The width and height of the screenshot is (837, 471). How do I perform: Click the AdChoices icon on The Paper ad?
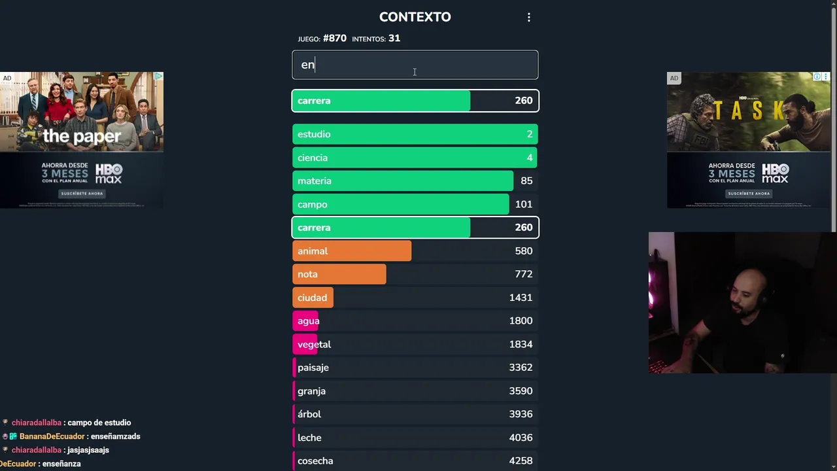[158, 77]
